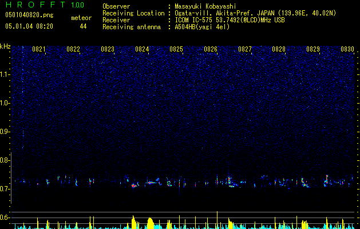Click the meteor count value 44

tap(83, 26)
